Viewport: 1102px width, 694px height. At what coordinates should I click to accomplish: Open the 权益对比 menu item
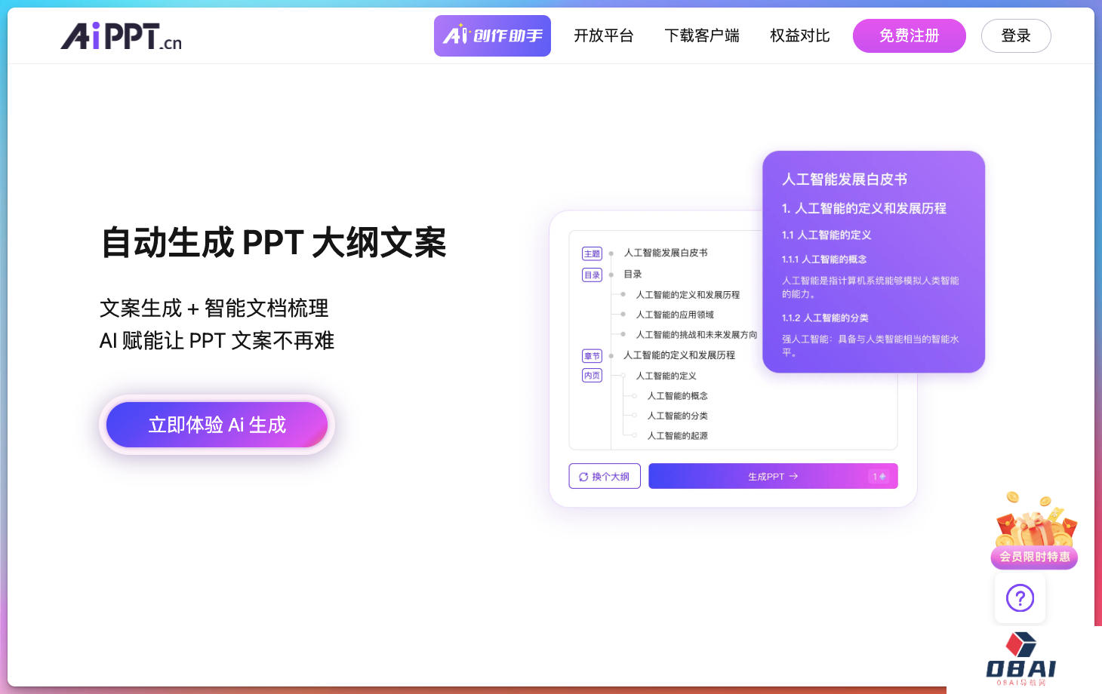[x=799, y=35]
